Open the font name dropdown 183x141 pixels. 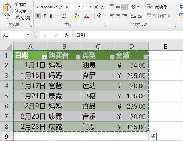click(79, 7)
